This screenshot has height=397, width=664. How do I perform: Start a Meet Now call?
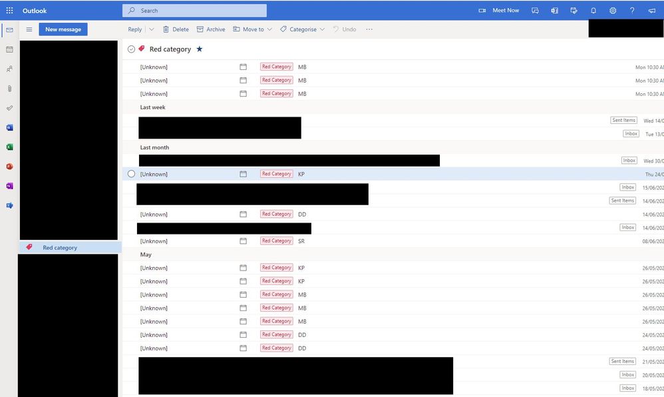[x=498, y=11]
